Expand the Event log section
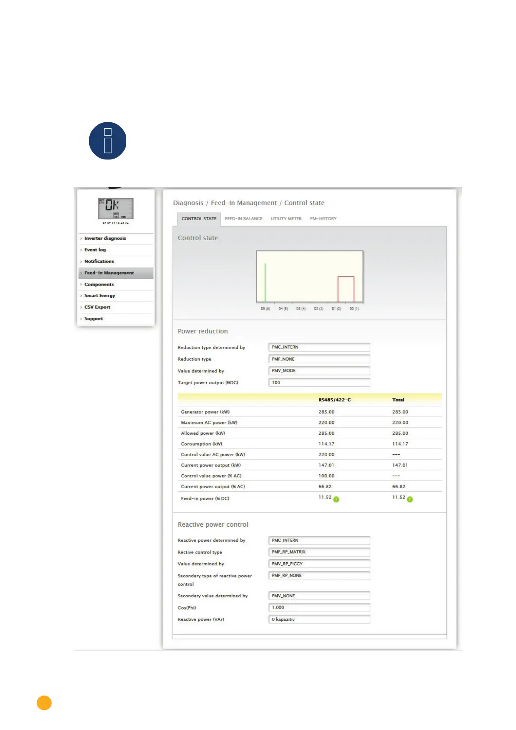 [x=95, y=250]
